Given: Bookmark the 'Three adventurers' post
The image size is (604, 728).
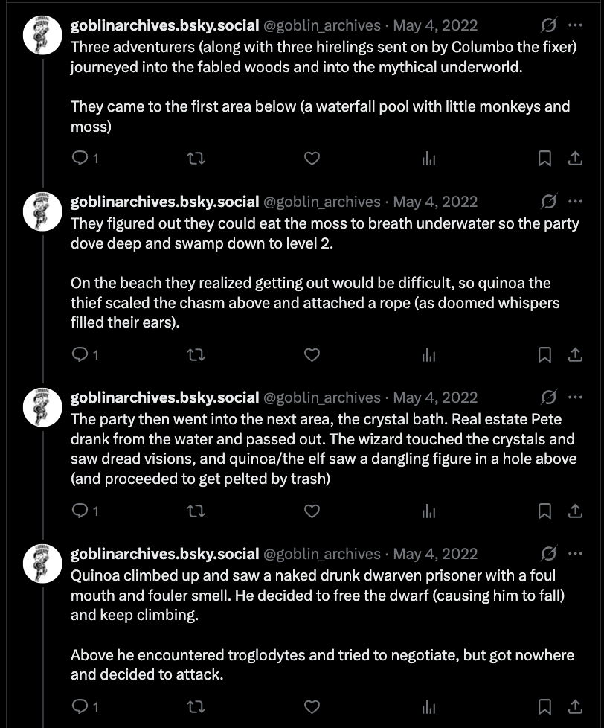Looking at the screenshot, I should pyautogui.click(x=544, y=159).
